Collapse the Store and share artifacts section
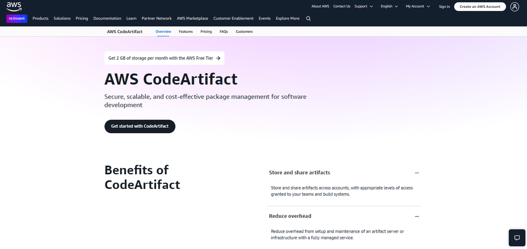The height and width of the screenshot is (249, 527). 417,173
